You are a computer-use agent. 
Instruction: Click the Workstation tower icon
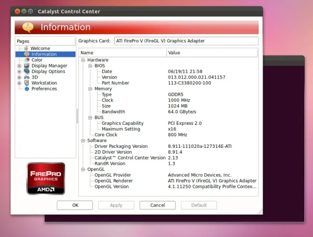click(x=27, y=83)
